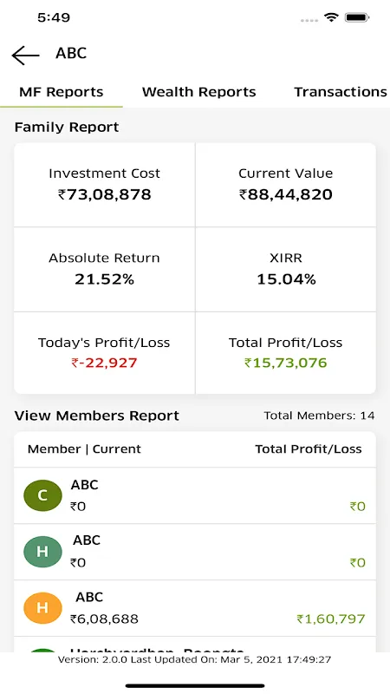The width and height of the screenshot is (390, 694).
Task: Open the member row with ₹6,08,688
Action: [195, 608]
